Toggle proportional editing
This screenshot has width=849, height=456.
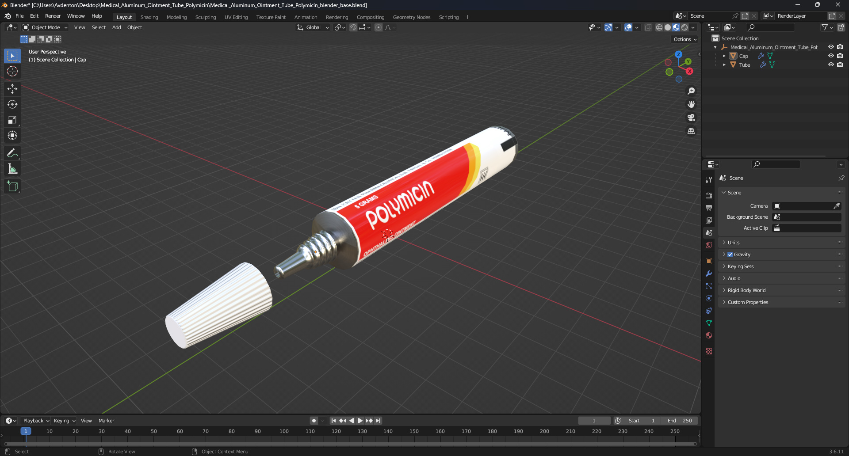(x=379, y=27)
